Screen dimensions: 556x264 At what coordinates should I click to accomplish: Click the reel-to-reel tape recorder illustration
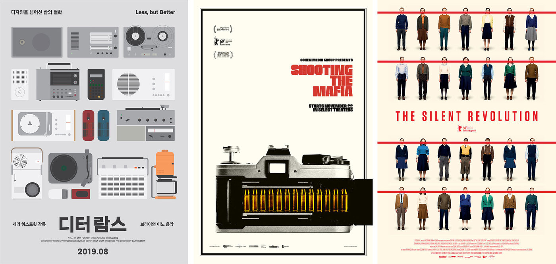click(149, 42)
